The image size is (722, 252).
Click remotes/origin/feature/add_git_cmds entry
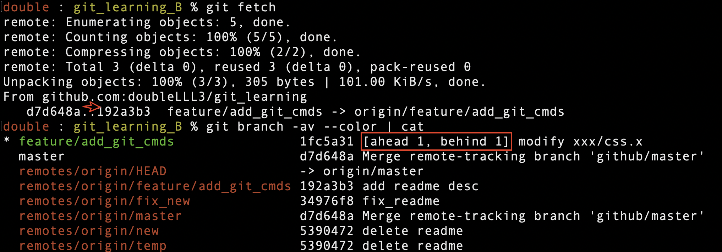(155, 186)
